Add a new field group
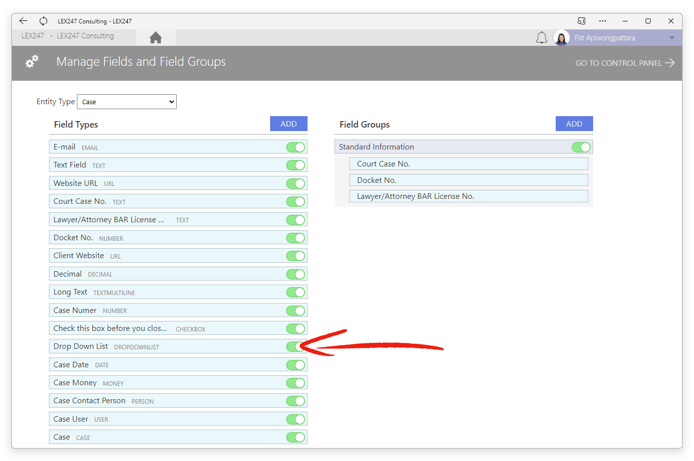This screenshot has width=694, height=461. click(x=574, y=124)
